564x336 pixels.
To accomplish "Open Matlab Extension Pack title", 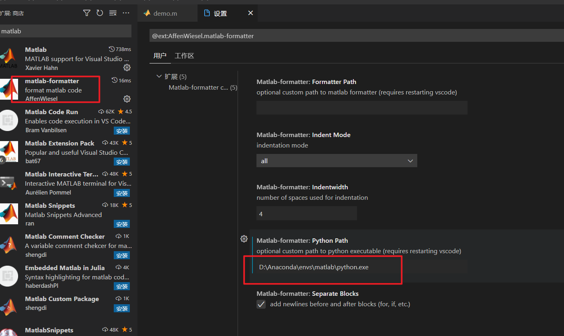I will pyautogui.click(x=59, y=143).
